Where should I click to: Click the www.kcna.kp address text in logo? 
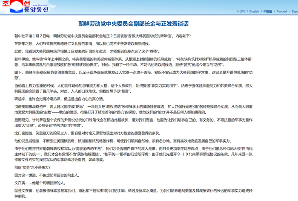[x=40, y=6]
